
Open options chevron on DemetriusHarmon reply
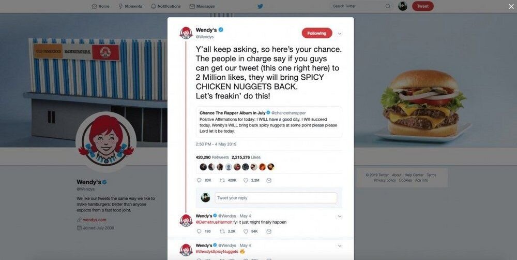coord(340,216)
